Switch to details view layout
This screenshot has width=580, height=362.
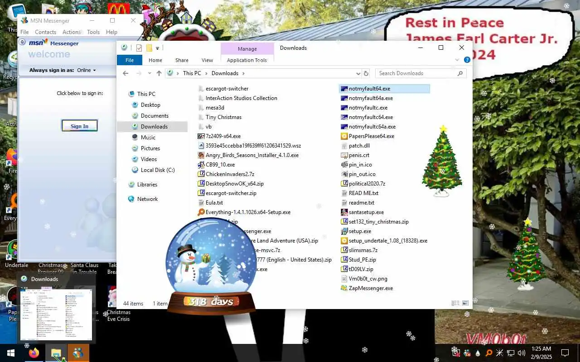click(455, 303)
